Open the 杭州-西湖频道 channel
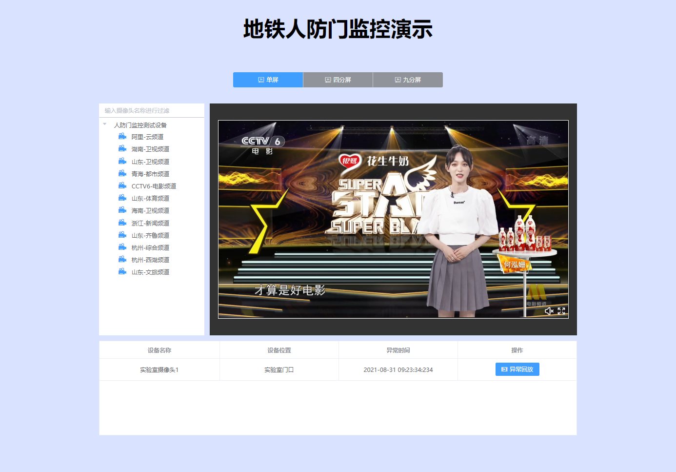Screen dimensions: 676x472 [150, 260]
